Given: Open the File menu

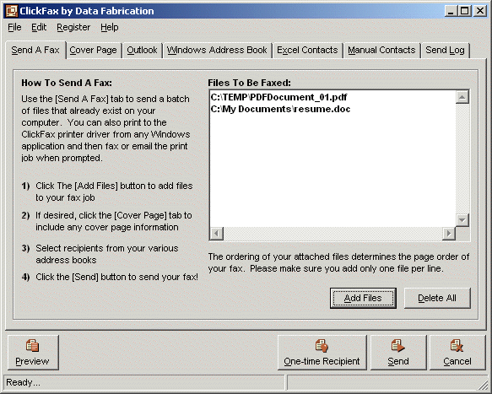Looking at the screenshot, I should click(14, 27).
